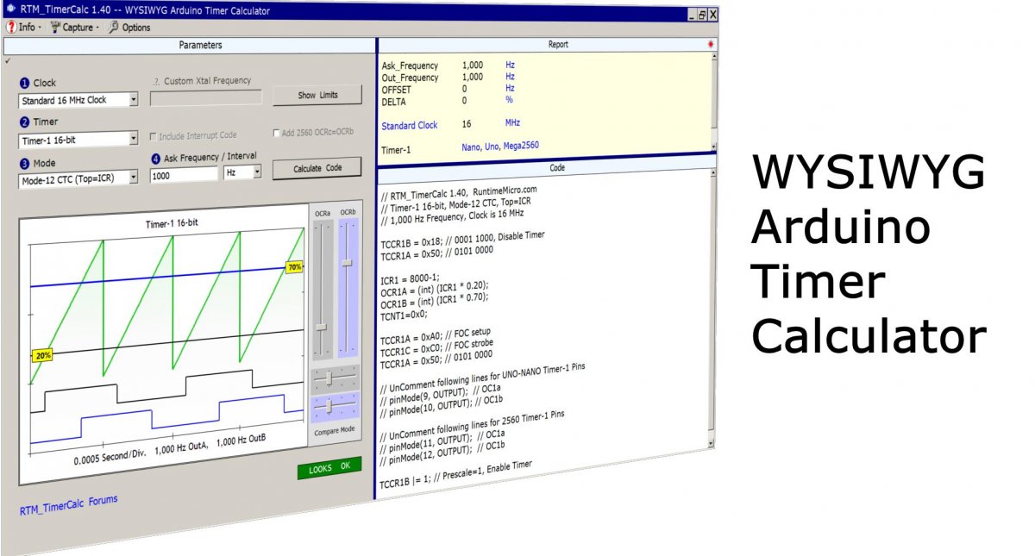This screenshot has height=556, width=1035.
Task: Click the Report panel vertical scrollbar
Action: [713, 102]
